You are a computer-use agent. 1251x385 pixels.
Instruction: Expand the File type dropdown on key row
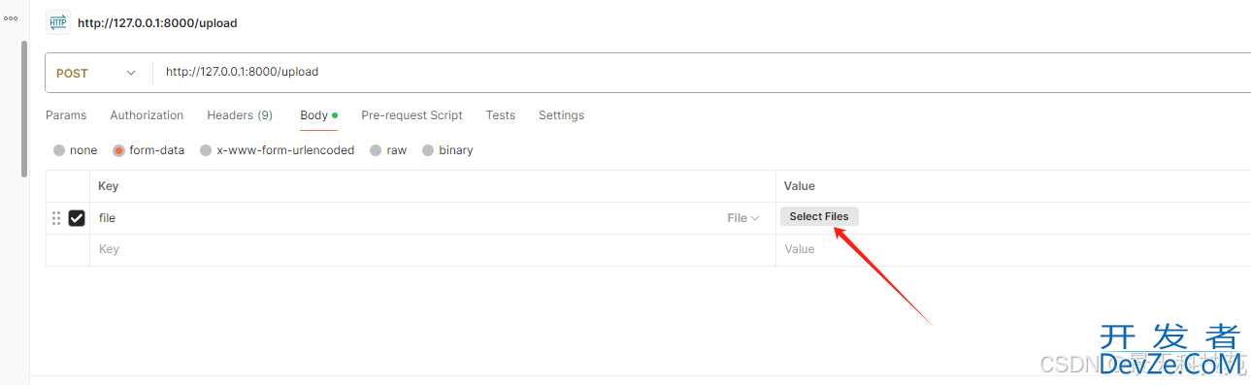(x=743, y=218)
